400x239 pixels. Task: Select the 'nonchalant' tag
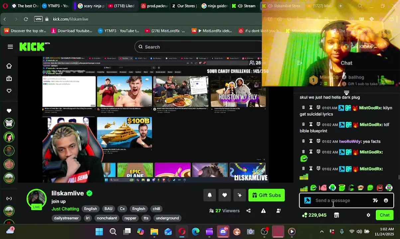pyautogui.click(x=107, y=218)
